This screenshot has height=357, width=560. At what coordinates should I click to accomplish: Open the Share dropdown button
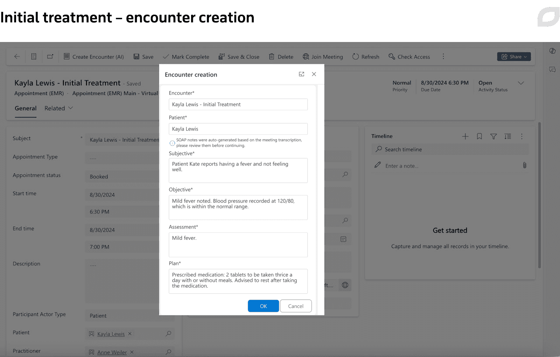(514, 57)
